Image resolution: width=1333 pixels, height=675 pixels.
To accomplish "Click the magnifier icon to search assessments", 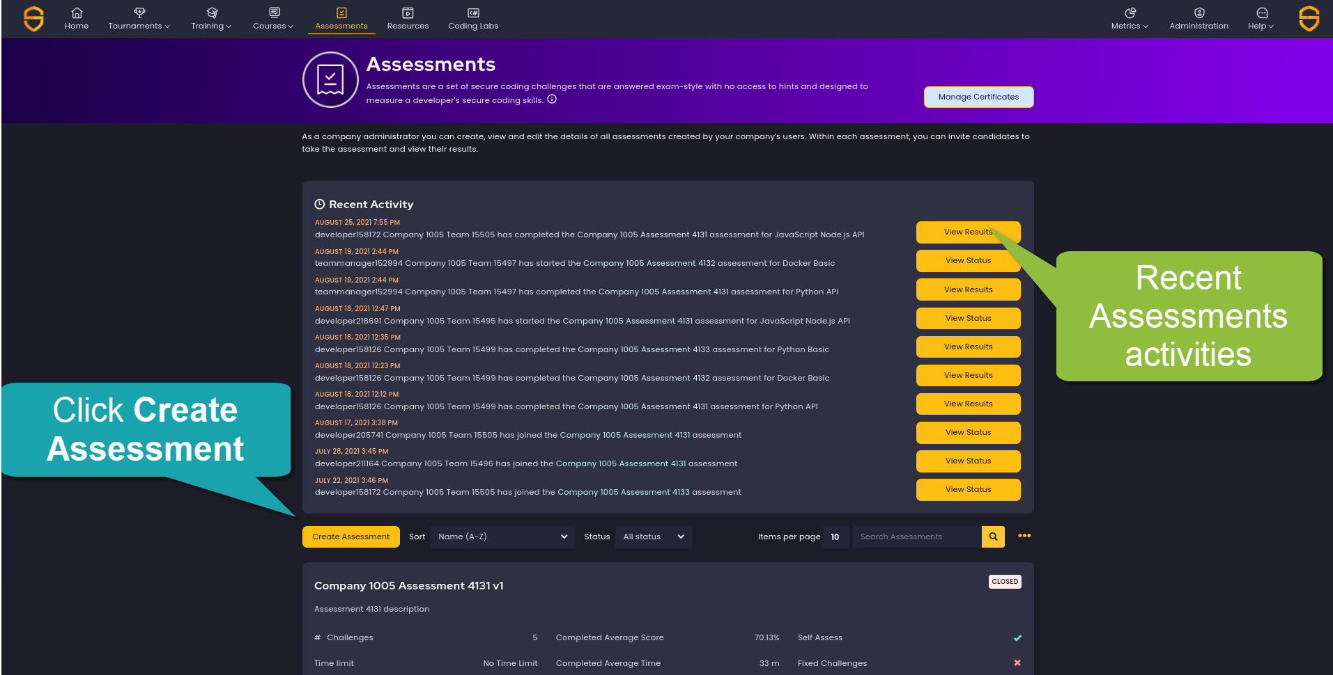I will (992, 537).
